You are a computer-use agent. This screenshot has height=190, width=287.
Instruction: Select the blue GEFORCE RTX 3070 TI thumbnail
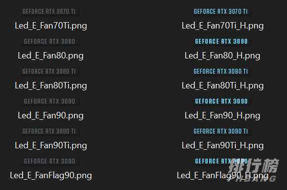[x=221, y=11]
